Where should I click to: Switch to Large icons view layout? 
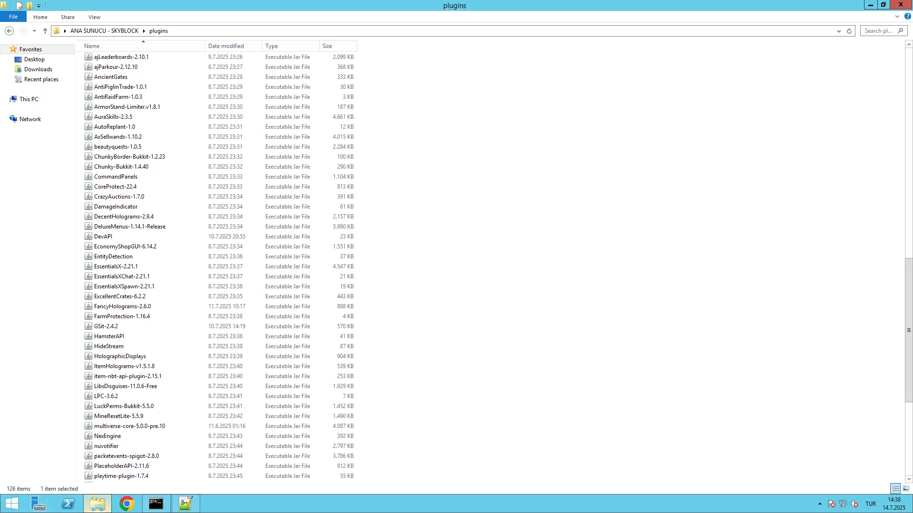(906, 489)
